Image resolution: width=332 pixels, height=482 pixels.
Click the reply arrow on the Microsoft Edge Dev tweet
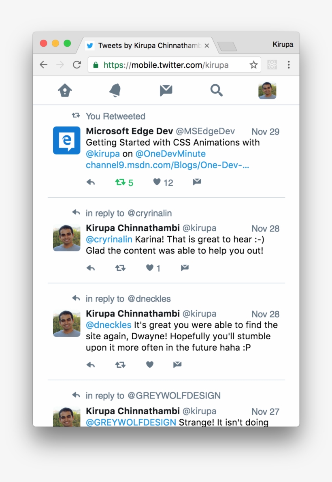[91, 182]
